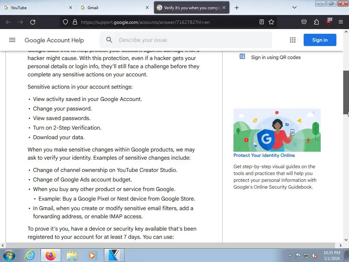
Task: Open the list all tabs dropdown
Action: click(x=294, y=8)
